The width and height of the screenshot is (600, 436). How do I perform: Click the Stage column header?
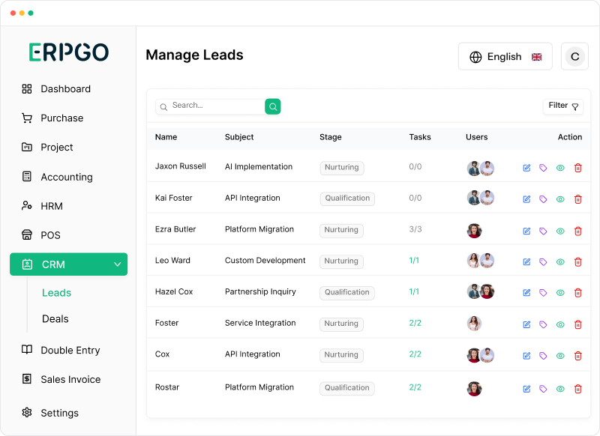click(x=330, y=137)
